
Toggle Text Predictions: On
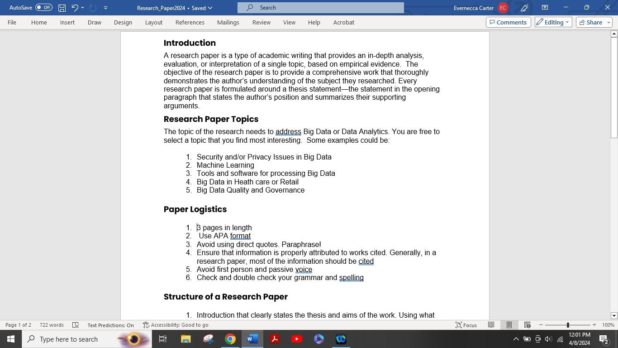[x=110, y=325]
